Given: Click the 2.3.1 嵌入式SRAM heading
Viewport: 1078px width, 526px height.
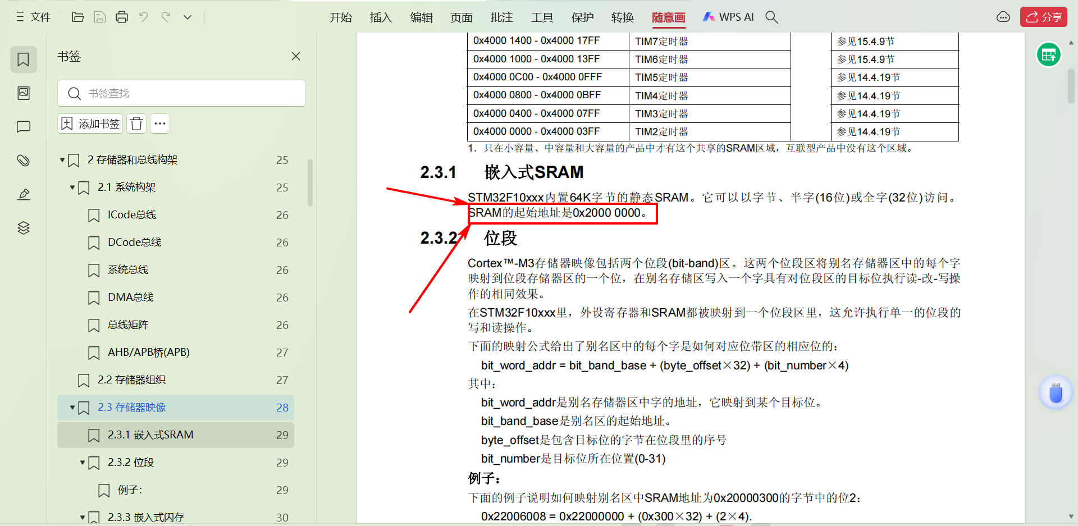Looking at the screenshot, I should [x=502, y=172].
